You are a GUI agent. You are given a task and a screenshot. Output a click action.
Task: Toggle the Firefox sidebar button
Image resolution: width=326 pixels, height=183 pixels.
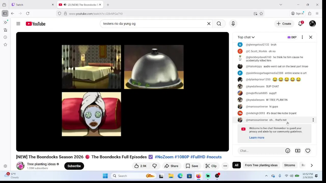tap(5, 13)
